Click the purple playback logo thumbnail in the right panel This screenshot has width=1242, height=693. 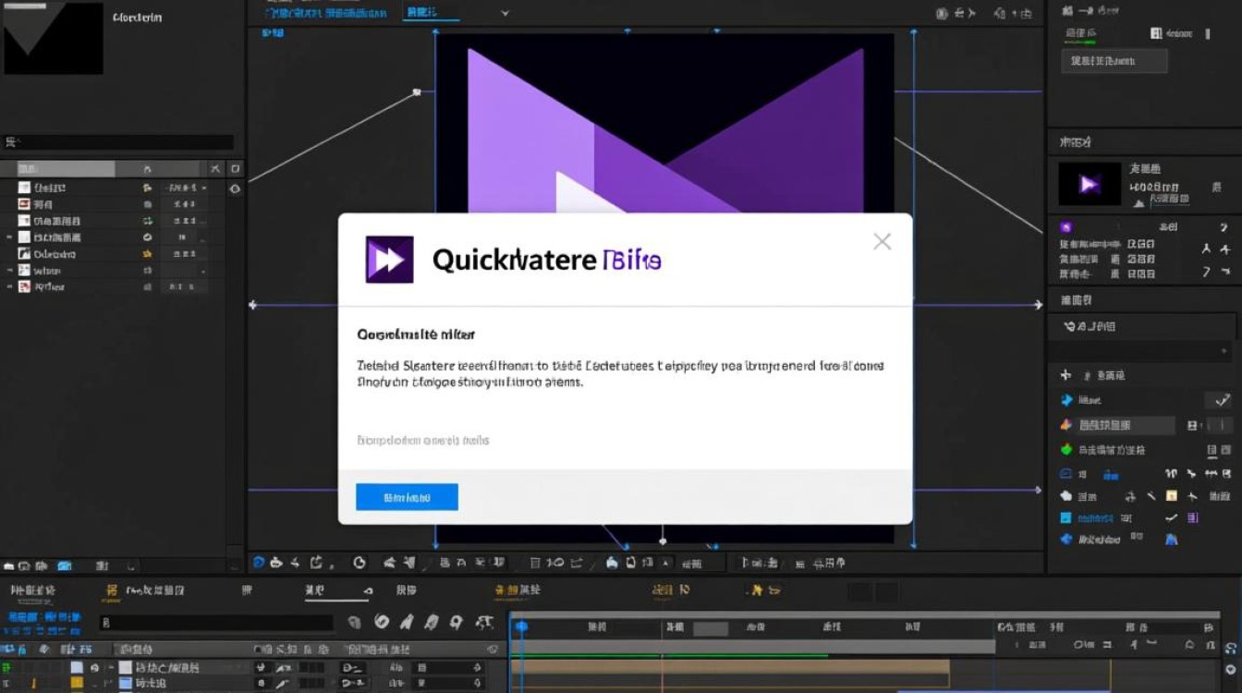(x=1089, y=182)
